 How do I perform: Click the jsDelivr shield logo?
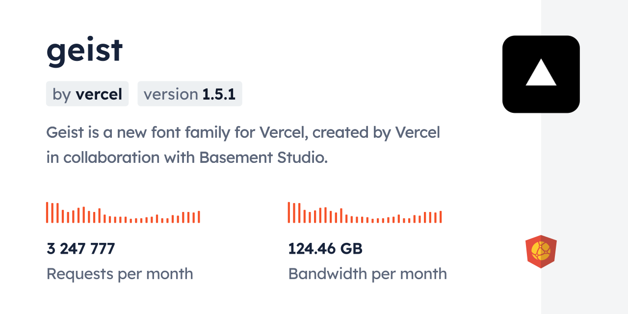point(541,252)
